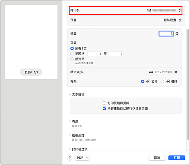Image resolution: width=190 pixels, height=165 pixels.
Task: Select the selected pages (所选页) radio button
Action: tap(72, 59)
